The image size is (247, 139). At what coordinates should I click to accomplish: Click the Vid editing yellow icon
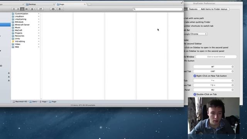click(13, 41)
